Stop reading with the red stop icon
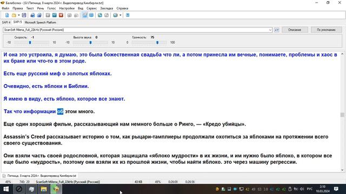The image size is (346, 194). (61, 15)
